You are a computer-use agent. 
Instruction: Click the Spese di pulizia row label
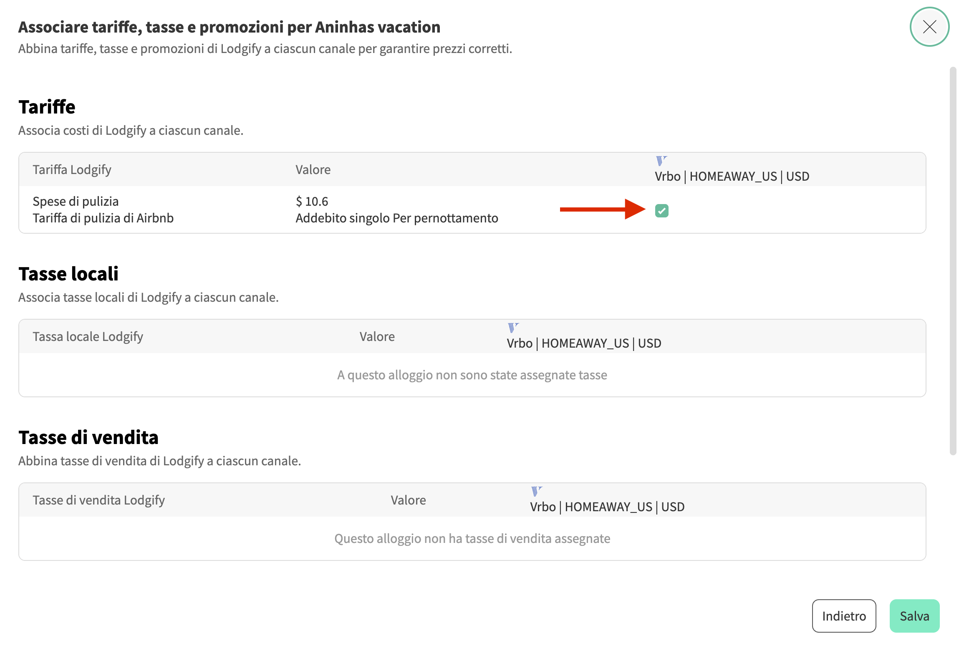(x=76, y=202)
